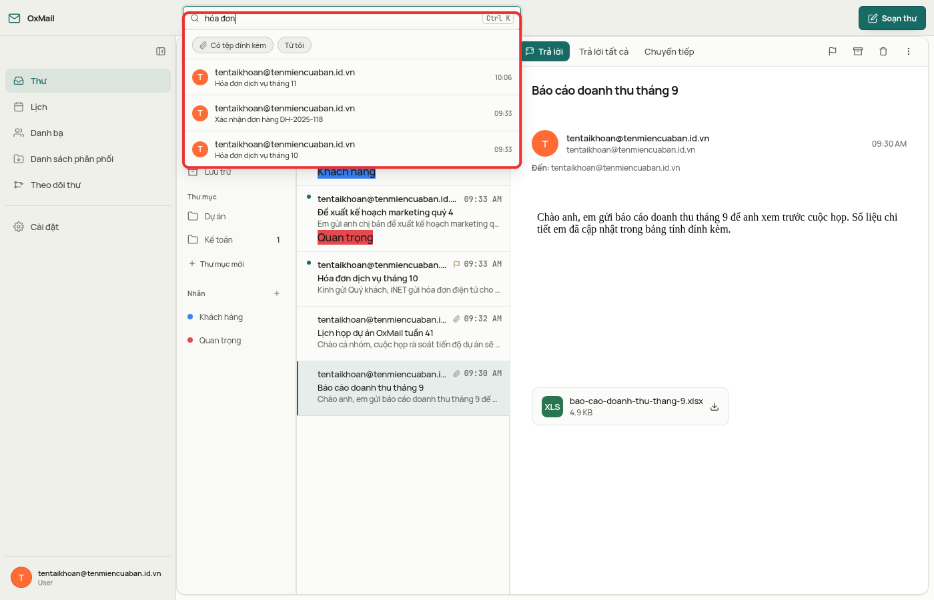Click the flag icon on 'Hóa đơn dịch vụ tháng 10' email

tap(456, 264)
